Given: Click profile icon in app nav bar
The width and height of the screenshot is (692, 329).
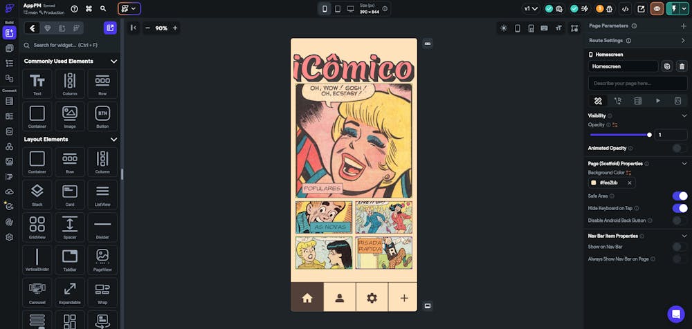Looking at the screenshot, I should (339, 298).
